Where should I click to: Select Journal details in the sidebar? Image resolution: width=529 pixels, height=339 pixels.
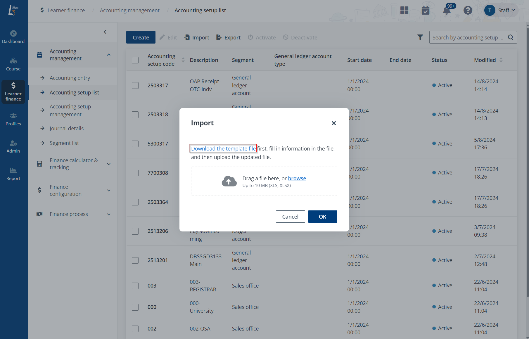point(67,128)
